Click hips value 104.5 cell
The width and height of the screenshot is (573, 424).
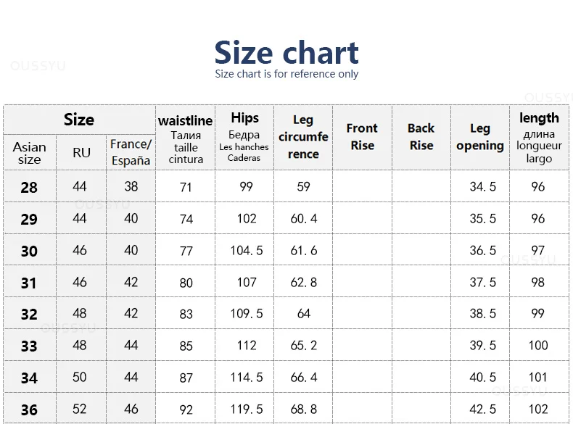point(247,251)
